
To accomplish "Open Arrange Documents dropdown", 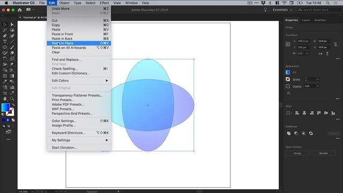I will coord(30,10).
